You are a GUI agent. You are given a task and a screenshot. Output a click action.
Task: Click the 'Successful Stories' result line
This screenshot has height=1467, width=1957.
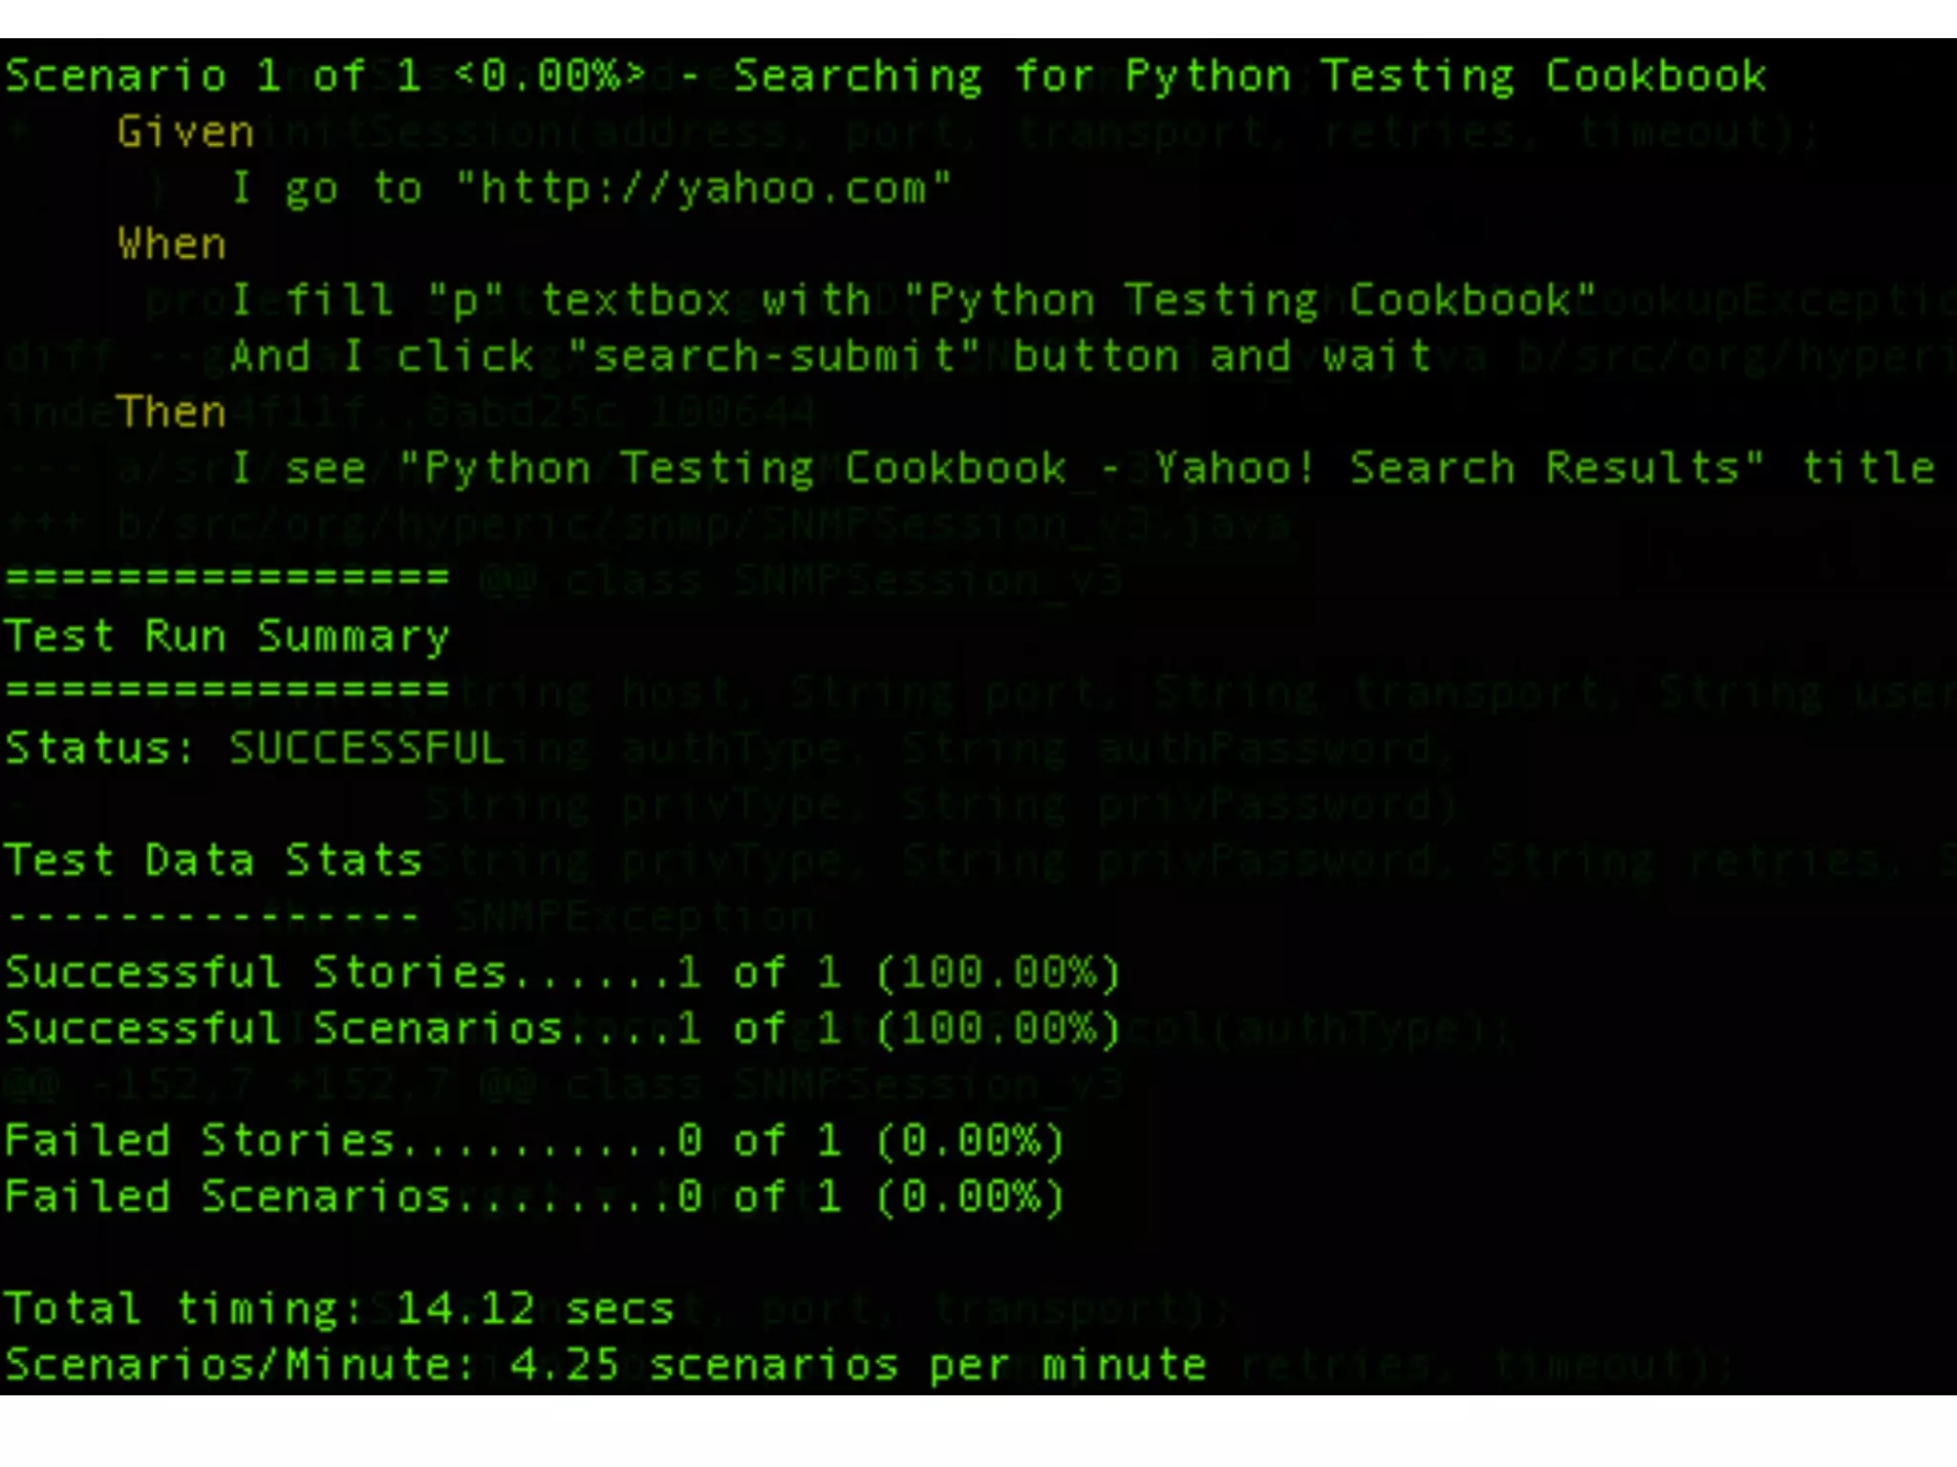coord(563,973)
